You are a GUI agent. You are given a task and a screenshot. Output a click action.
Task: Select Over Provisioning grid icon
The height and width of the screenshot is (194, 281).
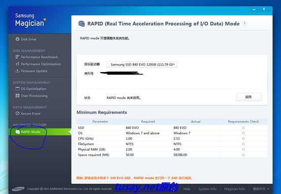(17, 95)
